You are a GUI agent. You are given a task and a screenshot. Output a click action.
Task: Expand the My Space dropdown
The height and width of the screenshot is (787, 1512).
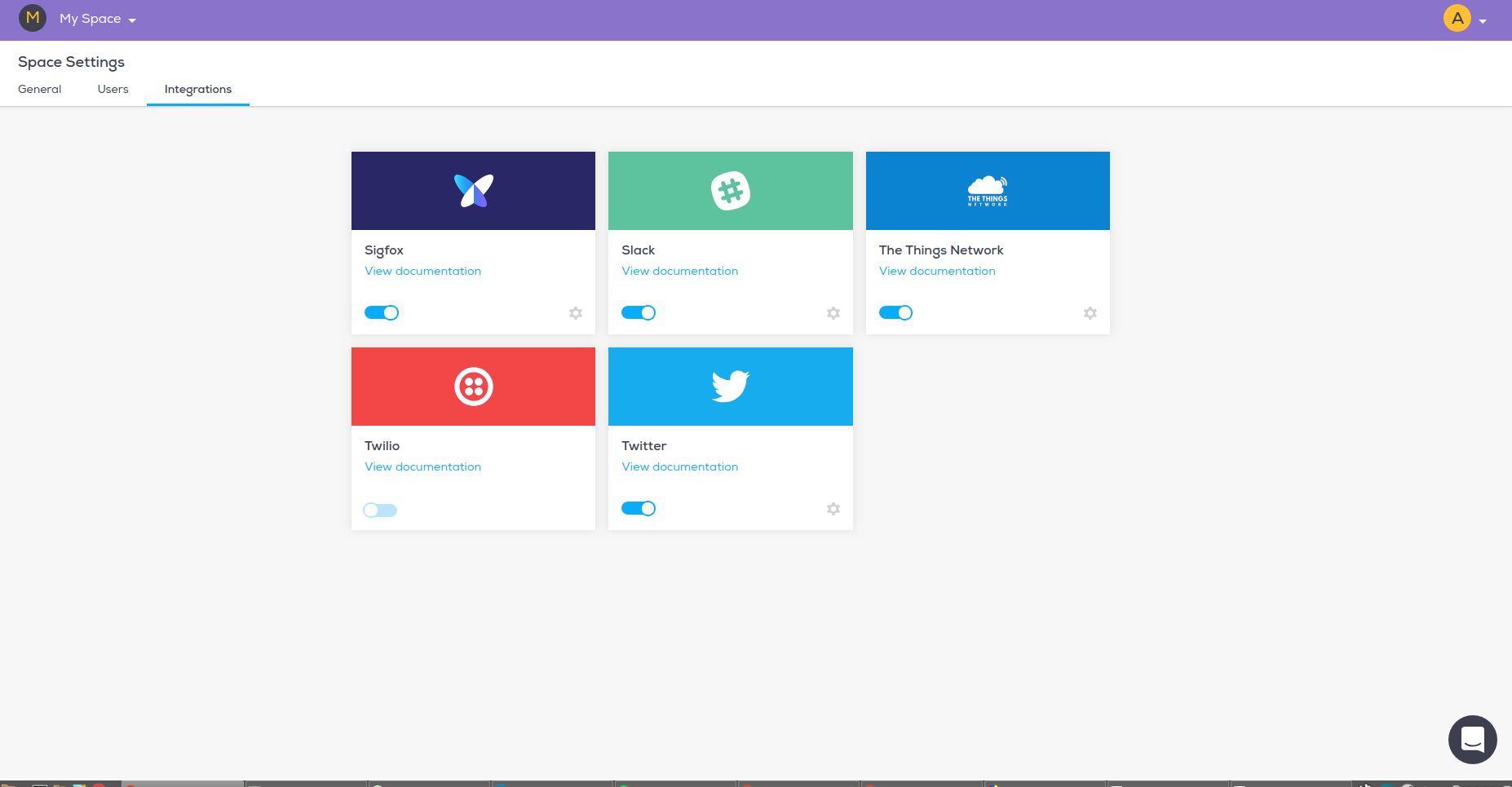tap(98, 19)
